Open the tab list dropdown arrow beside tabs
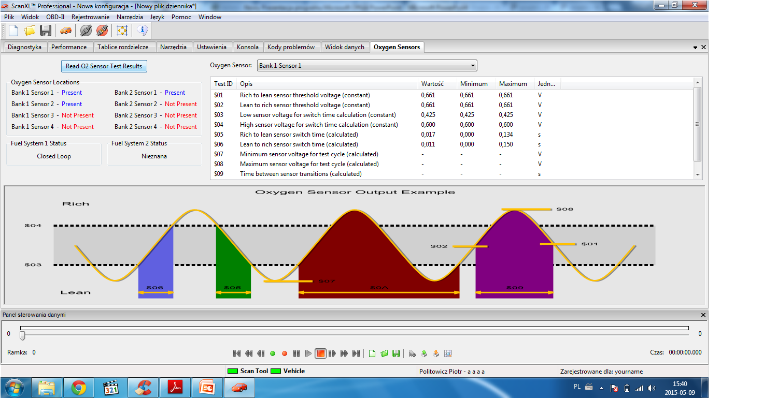Screen dimensions: 763x414 pyautogui.click(x=696, y=47)
